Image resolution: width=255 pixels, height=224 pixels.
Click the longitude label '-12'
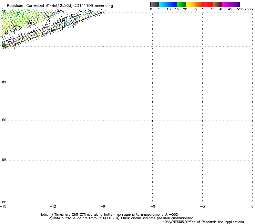[53, 206]
